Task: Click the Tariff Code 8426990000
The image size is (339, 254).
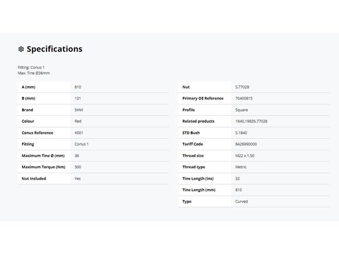Action: (246, 144)
